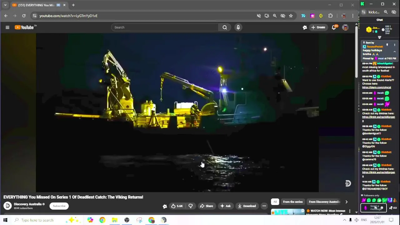Open Windows Start menu
400x225 pixels.
click(5, 220)
